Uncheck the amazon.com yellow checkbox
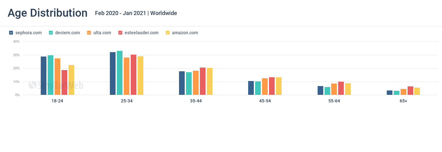 (168, 33)
